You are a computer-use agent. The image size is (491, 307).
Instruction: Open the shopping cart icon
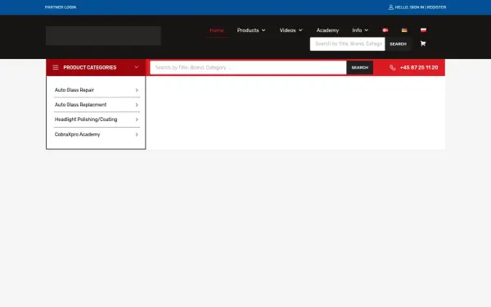tap(423, 43)
